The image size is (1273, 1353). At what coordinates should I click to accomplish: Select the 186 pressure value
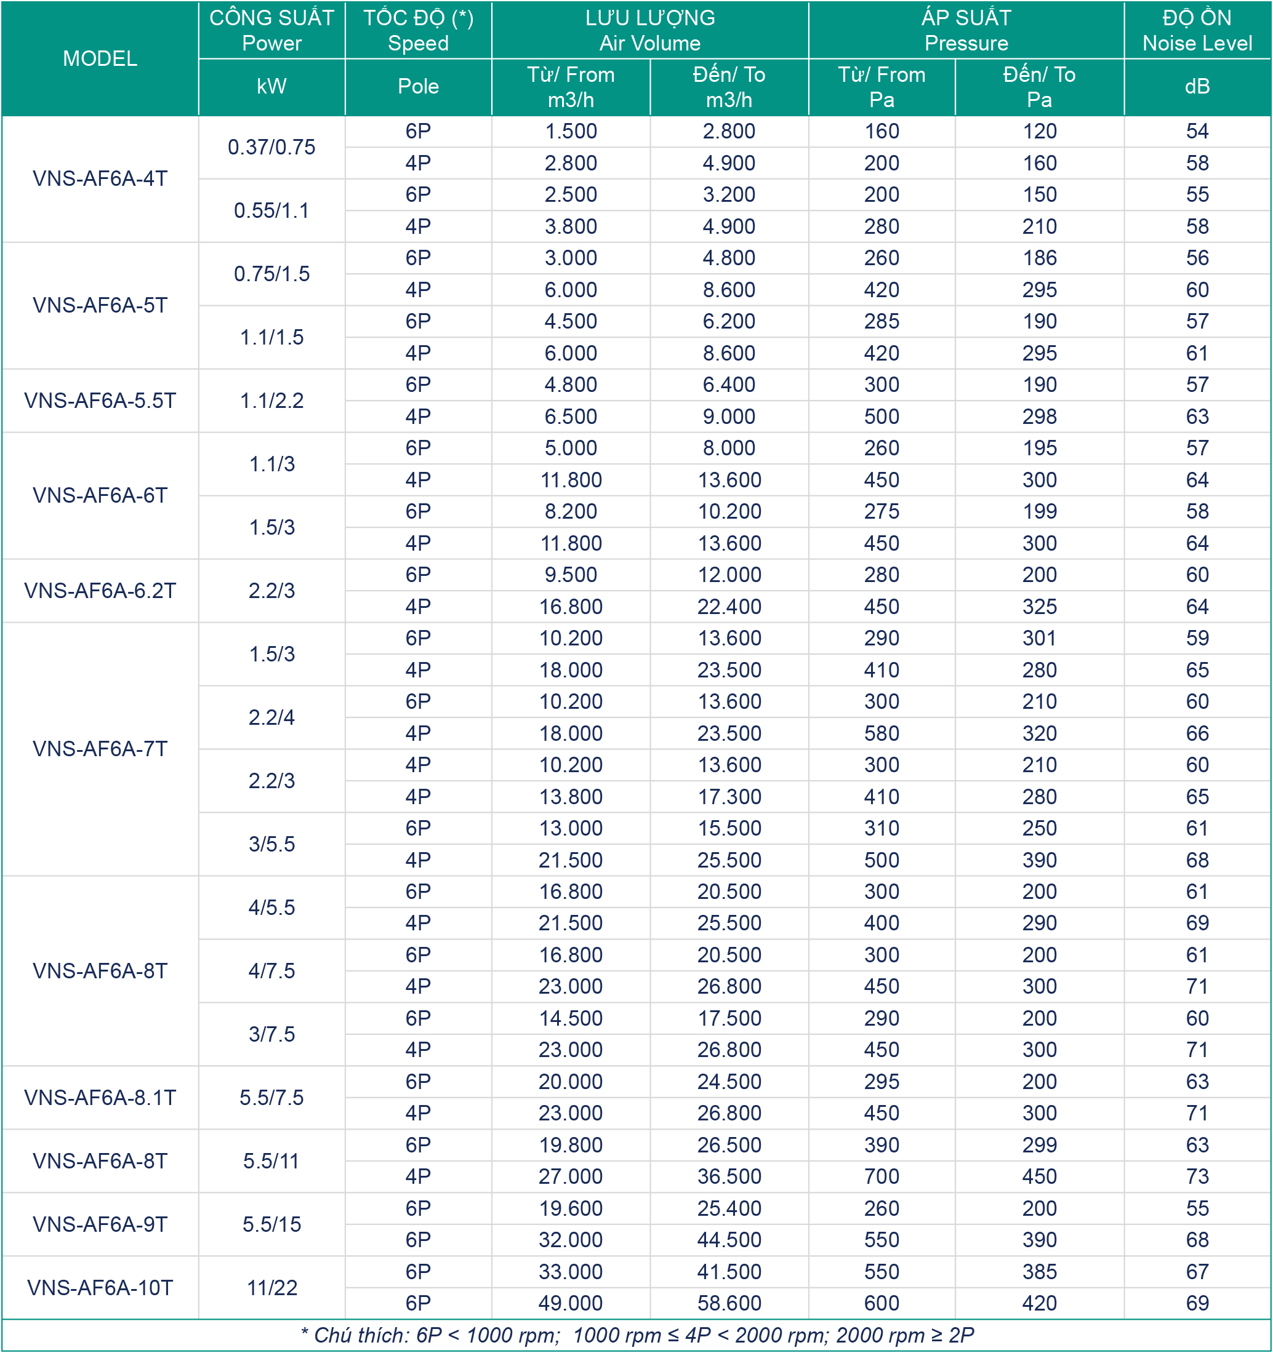[x=1040, y=258]
